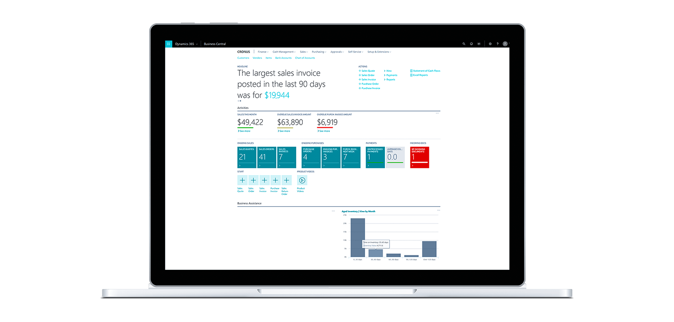The width and height of the screenshot is (674, 322).
Task: Click the 60..90 days chart bar
Action: pyautogui.click(x=394, y=255)
